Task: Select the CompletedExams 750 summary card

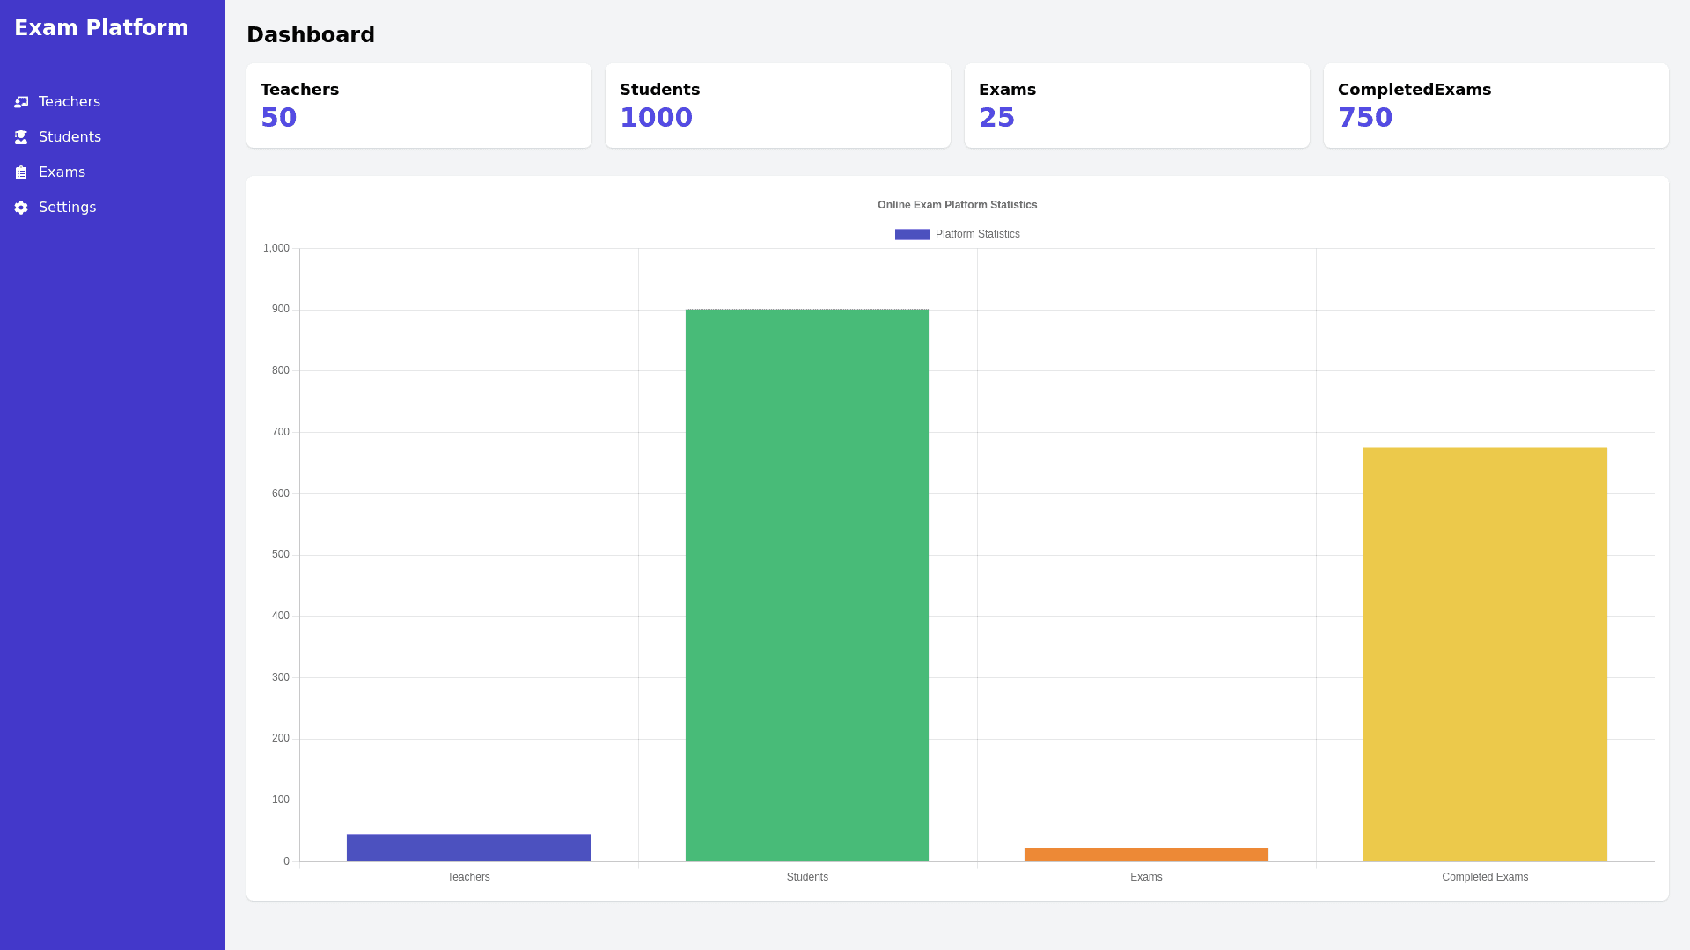Action: [1496, 106]
